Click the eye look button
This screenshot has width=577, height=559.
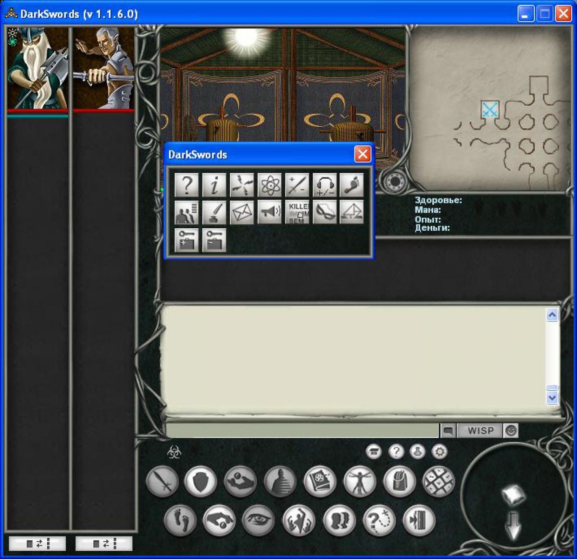[258, 520]
